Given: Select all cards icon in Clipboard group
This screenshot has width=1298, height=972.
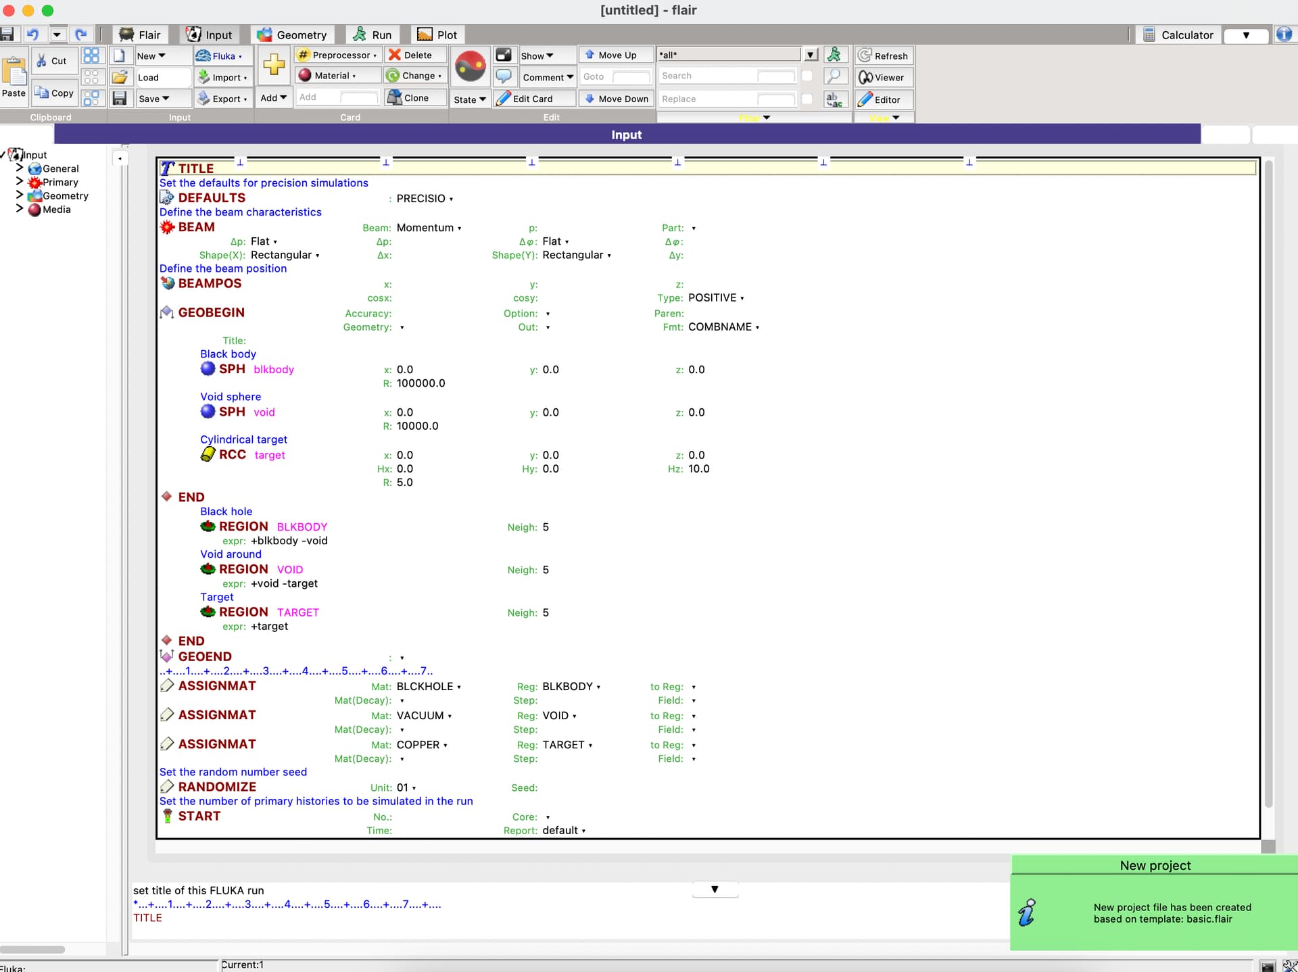Looking at the screenshot, I should pyautogui.click(x=91, y=55).
